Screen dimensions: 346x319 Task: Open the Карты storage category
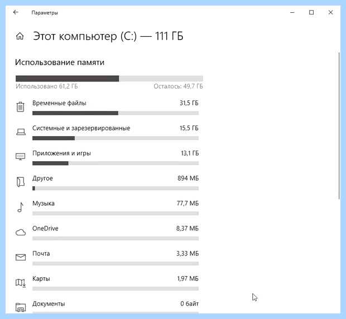107,283
